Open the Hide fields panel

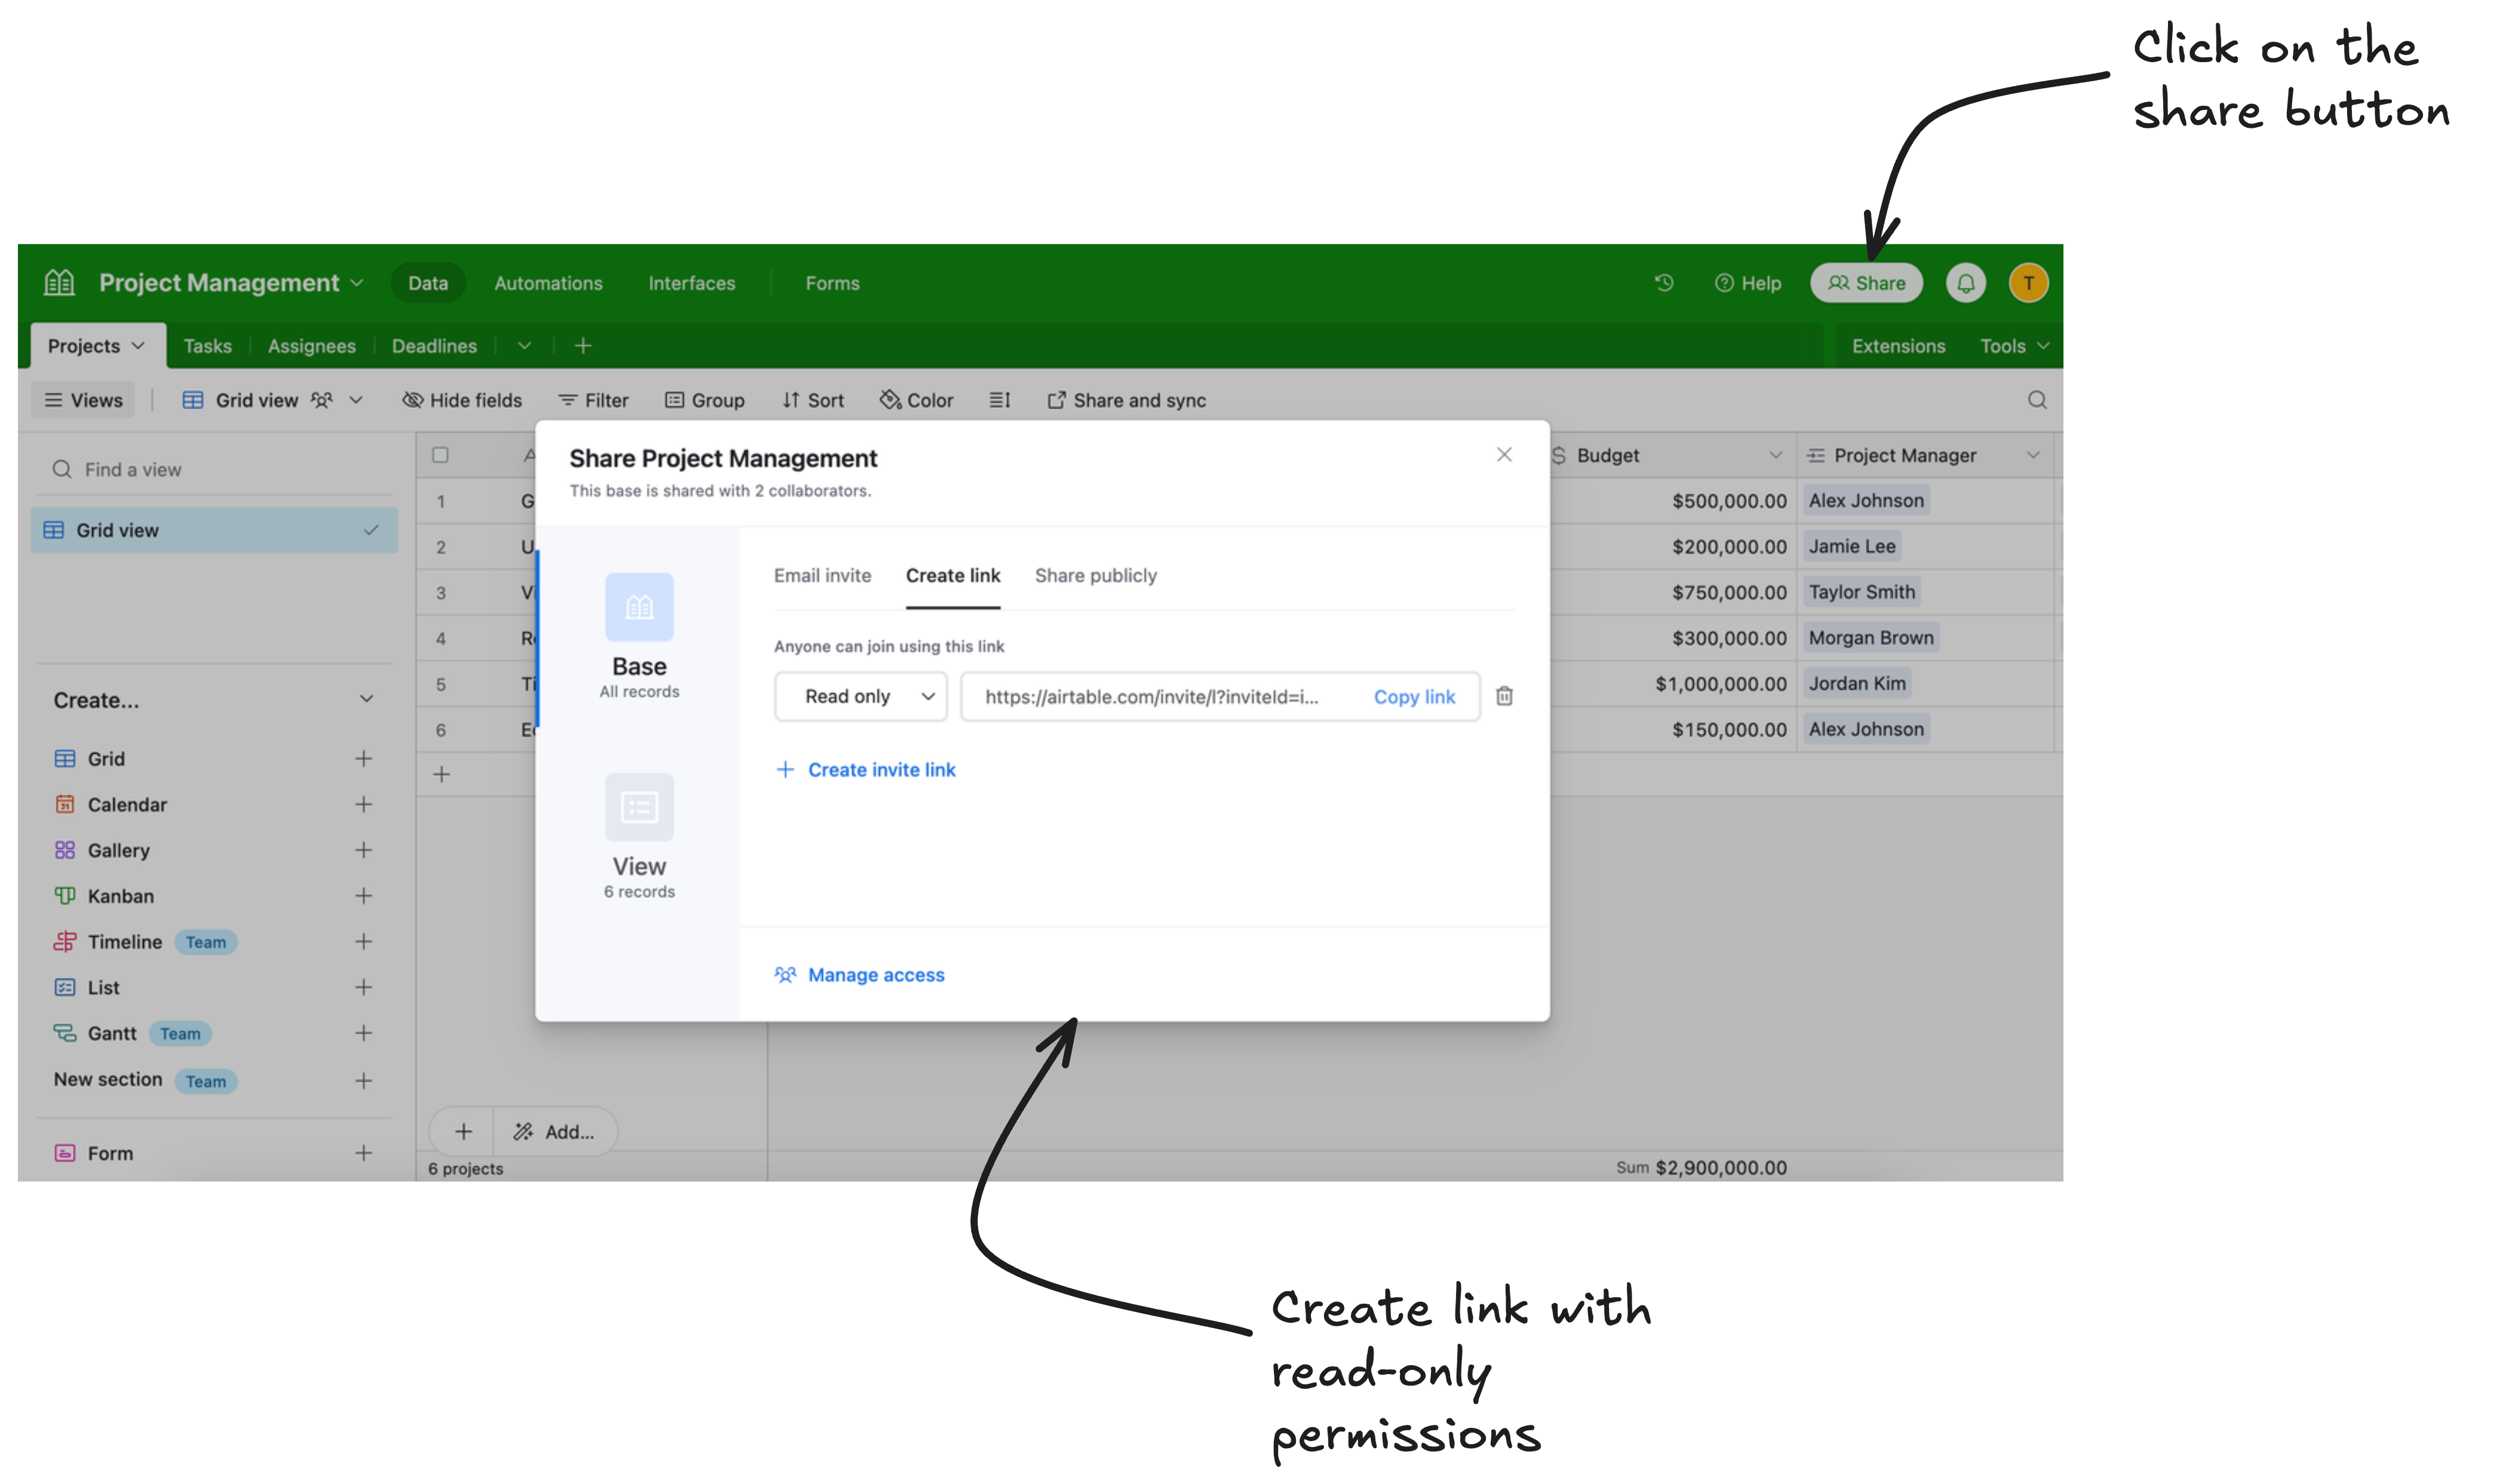point(462,400)
